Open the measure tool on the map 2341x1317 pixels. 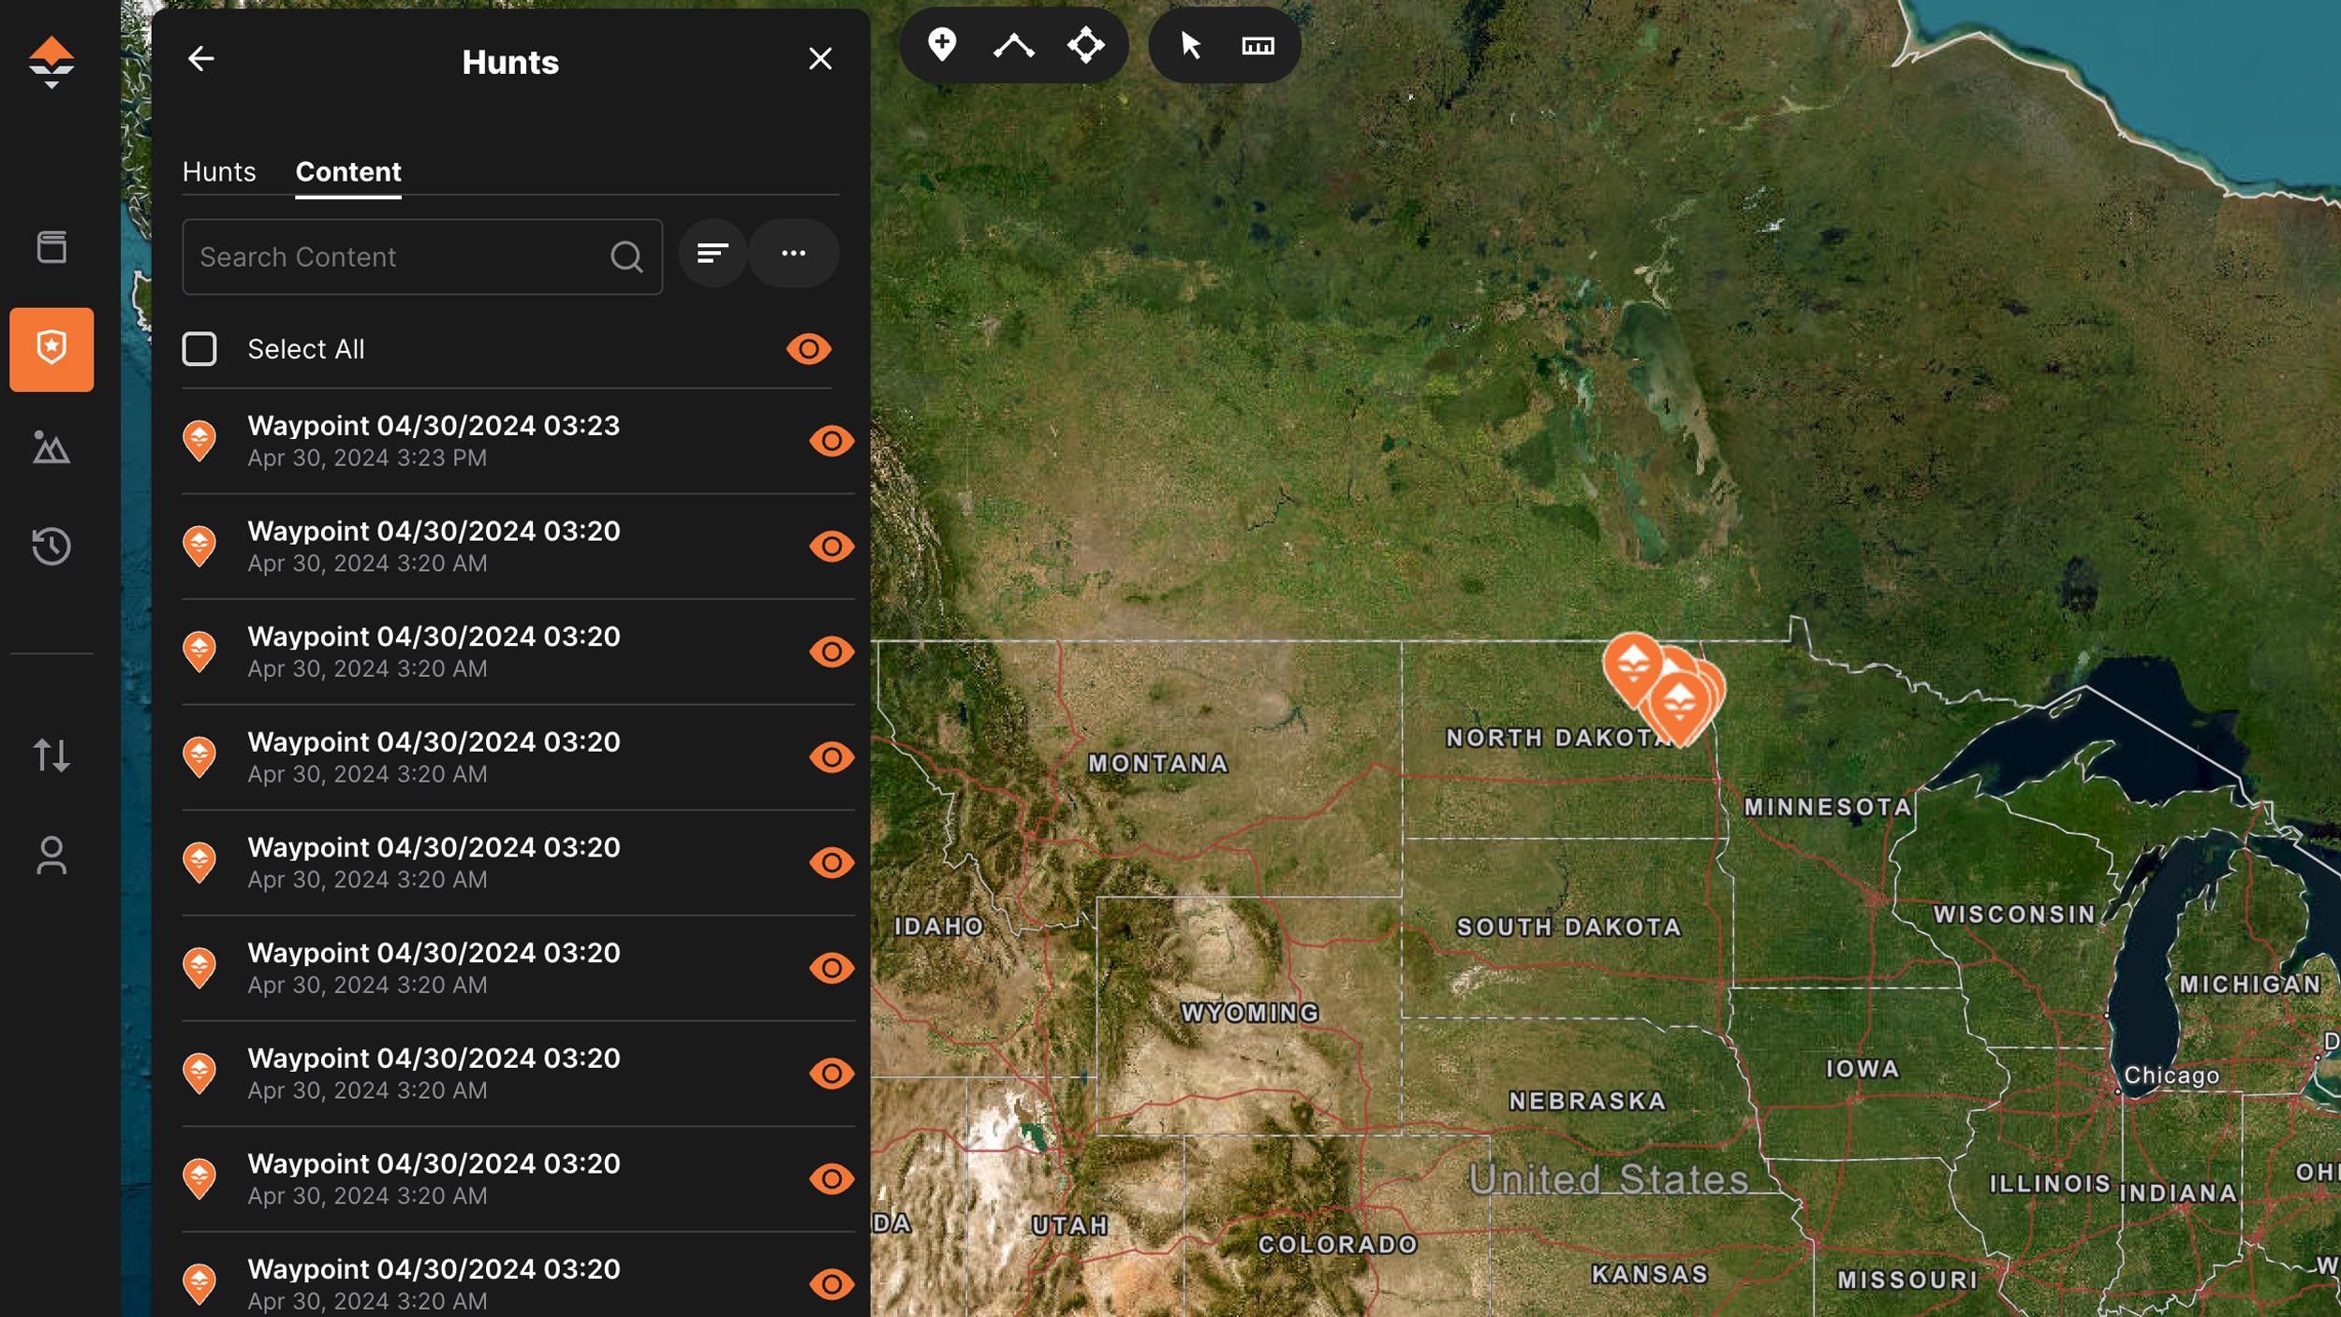(1259, 44)
